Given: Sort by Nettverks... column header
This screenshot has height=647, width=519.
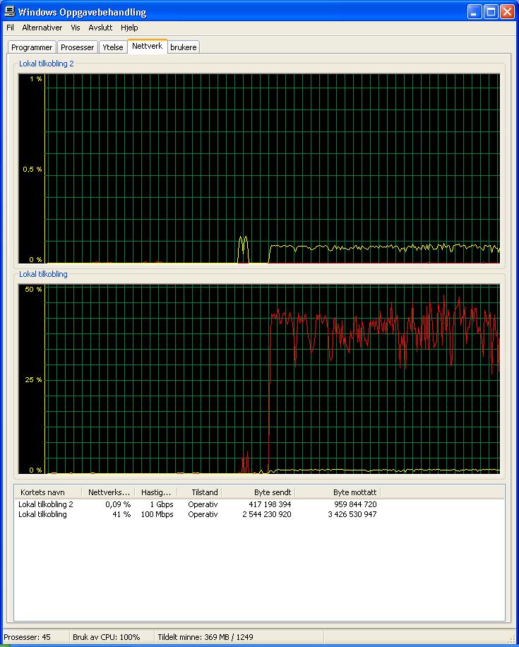Looking at the screenshot, I should coord(109,492).
